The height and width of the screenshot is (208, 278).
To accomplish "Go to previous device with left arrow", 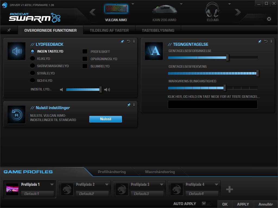I will click(93, 12).
